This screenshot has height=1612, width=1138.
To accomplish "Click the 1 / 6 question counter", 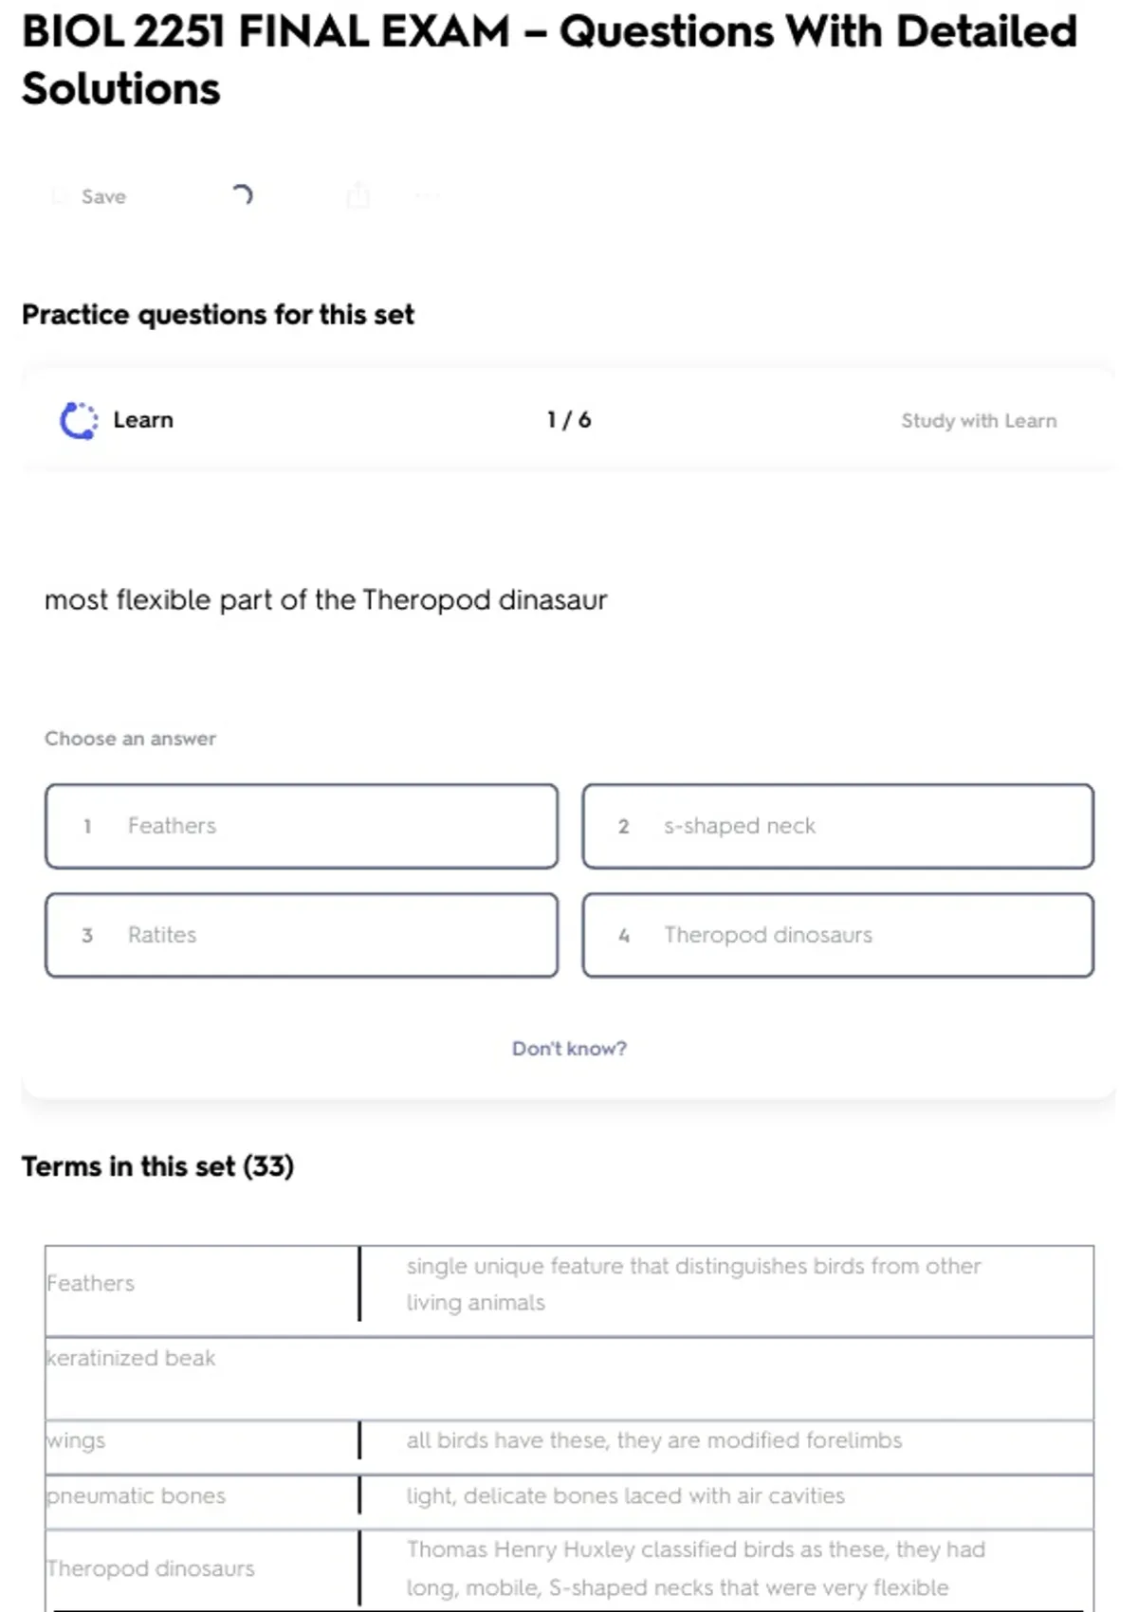I will [x=569, y=420].
